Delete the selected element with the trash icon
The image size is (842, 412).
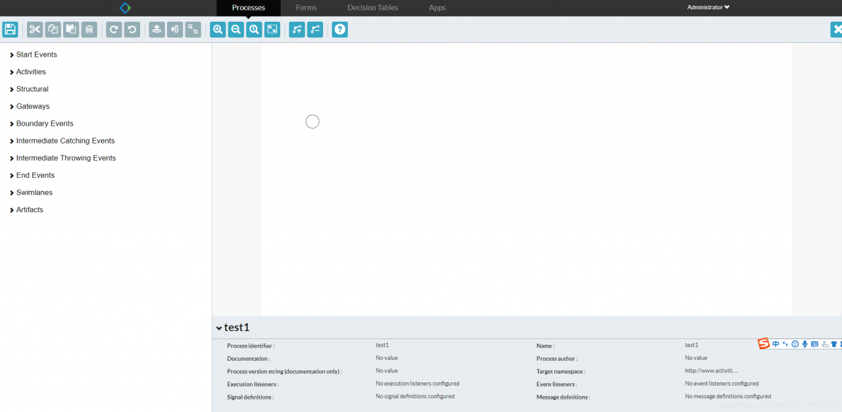(89, 30)
